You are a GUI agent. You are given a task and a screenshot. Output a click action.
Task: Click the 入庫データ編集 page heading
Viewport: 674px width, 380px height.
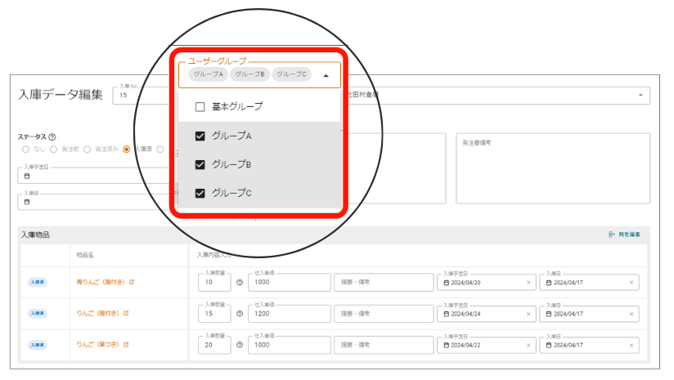pos(61,95)
